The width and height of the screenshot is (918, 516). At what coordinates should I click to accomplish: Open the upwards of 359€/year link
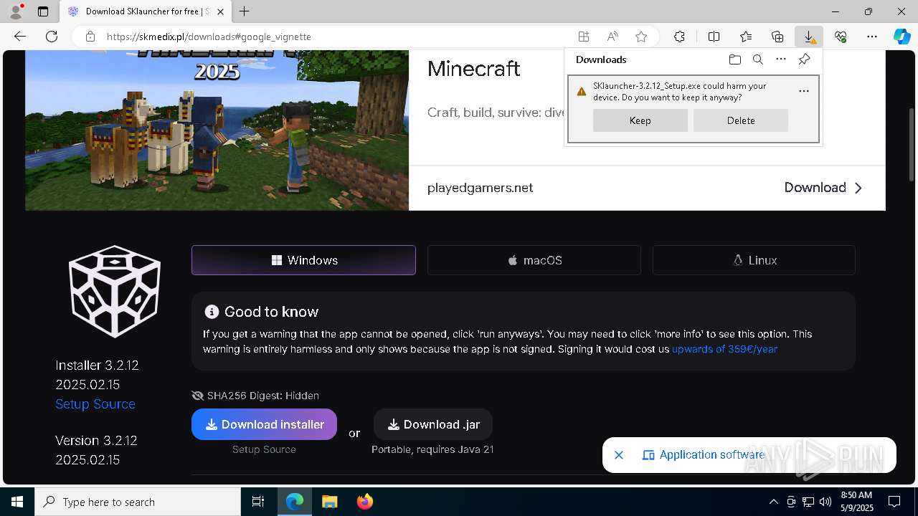pyautogui.click(x=724, y=349)
